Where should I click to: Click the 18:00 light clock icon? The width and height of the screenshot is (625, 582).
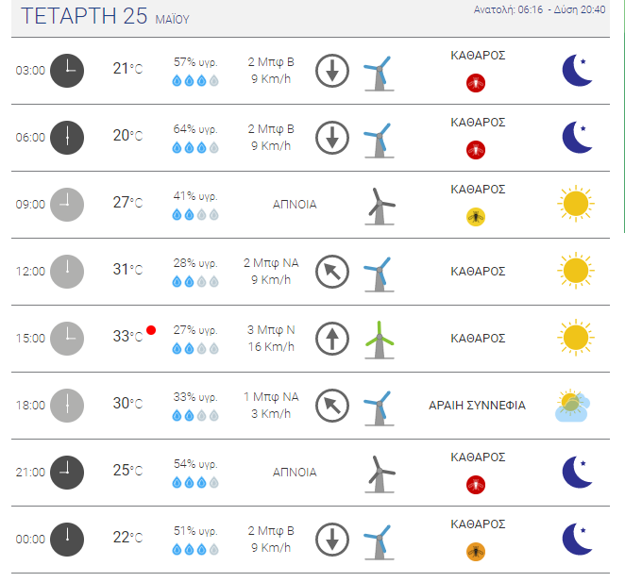pyautogui.click(x=67, y=405)
